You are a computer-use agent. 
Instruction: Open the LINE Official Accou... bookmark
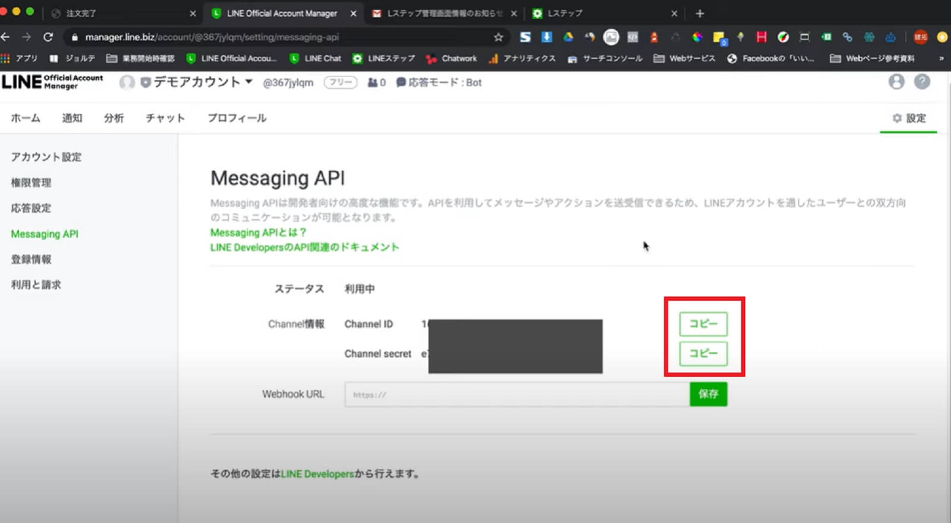pos(232,58)
